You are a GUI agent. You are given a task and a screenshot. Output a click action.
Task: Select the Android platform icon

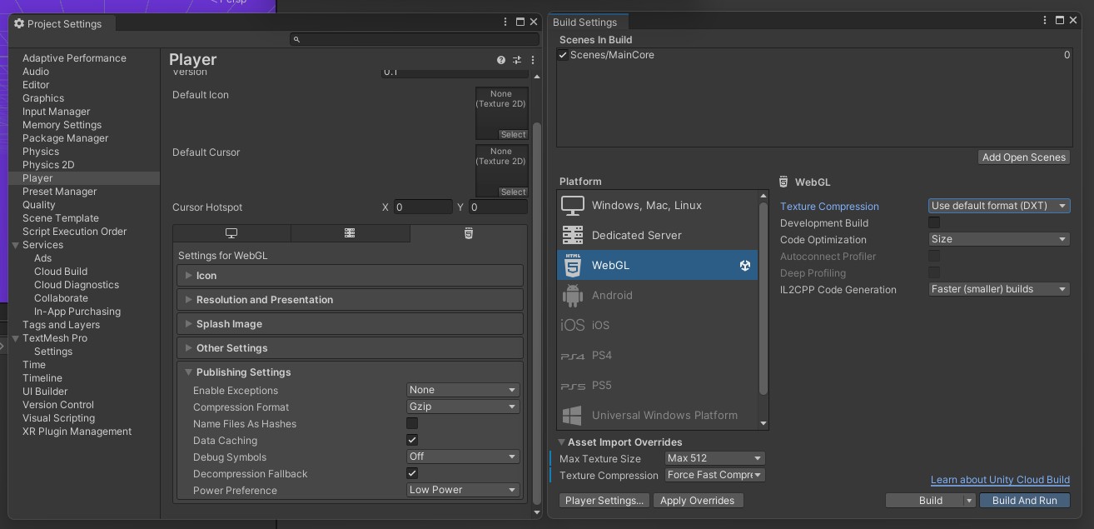point(573,295)
